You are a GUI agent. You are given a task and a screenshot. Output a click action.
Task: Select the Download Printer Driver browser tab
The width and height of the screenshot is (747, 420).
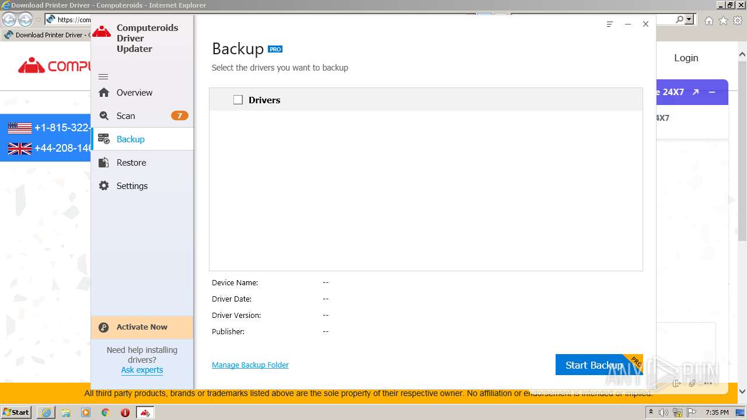[47, 35]
